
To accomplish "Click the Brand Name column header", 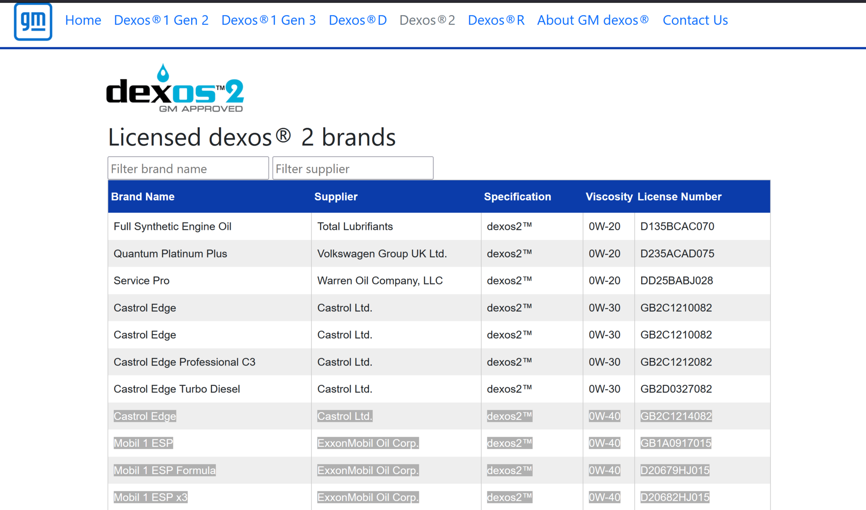I will click(143, 196).
